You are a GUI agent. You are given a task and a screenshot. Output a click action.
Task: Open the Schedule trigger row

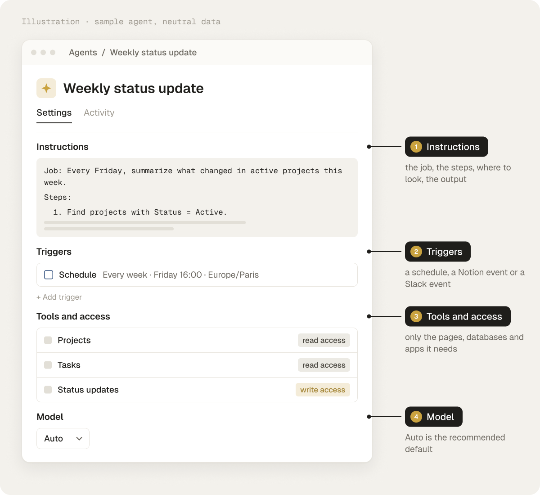[197, 275]
